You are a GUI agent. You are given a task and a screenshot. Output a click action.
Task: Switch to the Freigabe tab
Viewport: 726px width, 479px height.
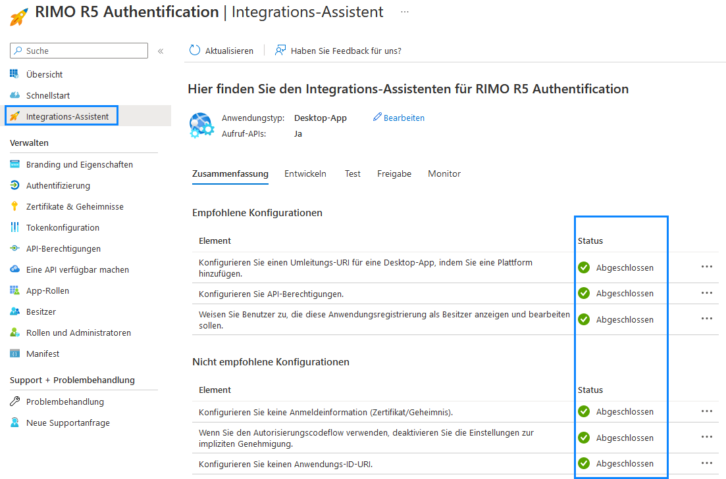point(394,174)
